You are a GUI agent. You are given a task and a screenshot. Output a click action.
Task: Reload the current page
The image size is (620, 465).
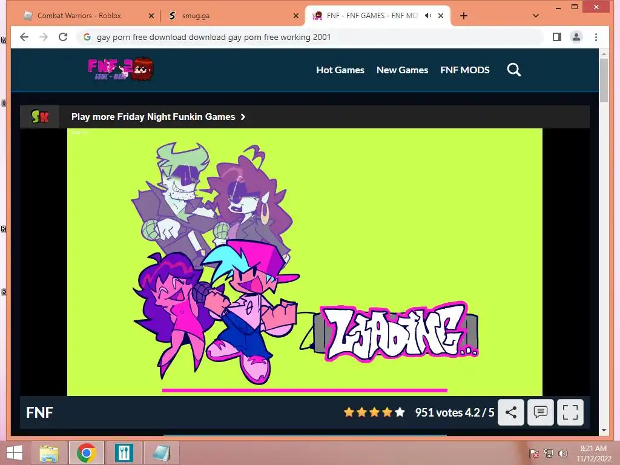pos(63,37)
